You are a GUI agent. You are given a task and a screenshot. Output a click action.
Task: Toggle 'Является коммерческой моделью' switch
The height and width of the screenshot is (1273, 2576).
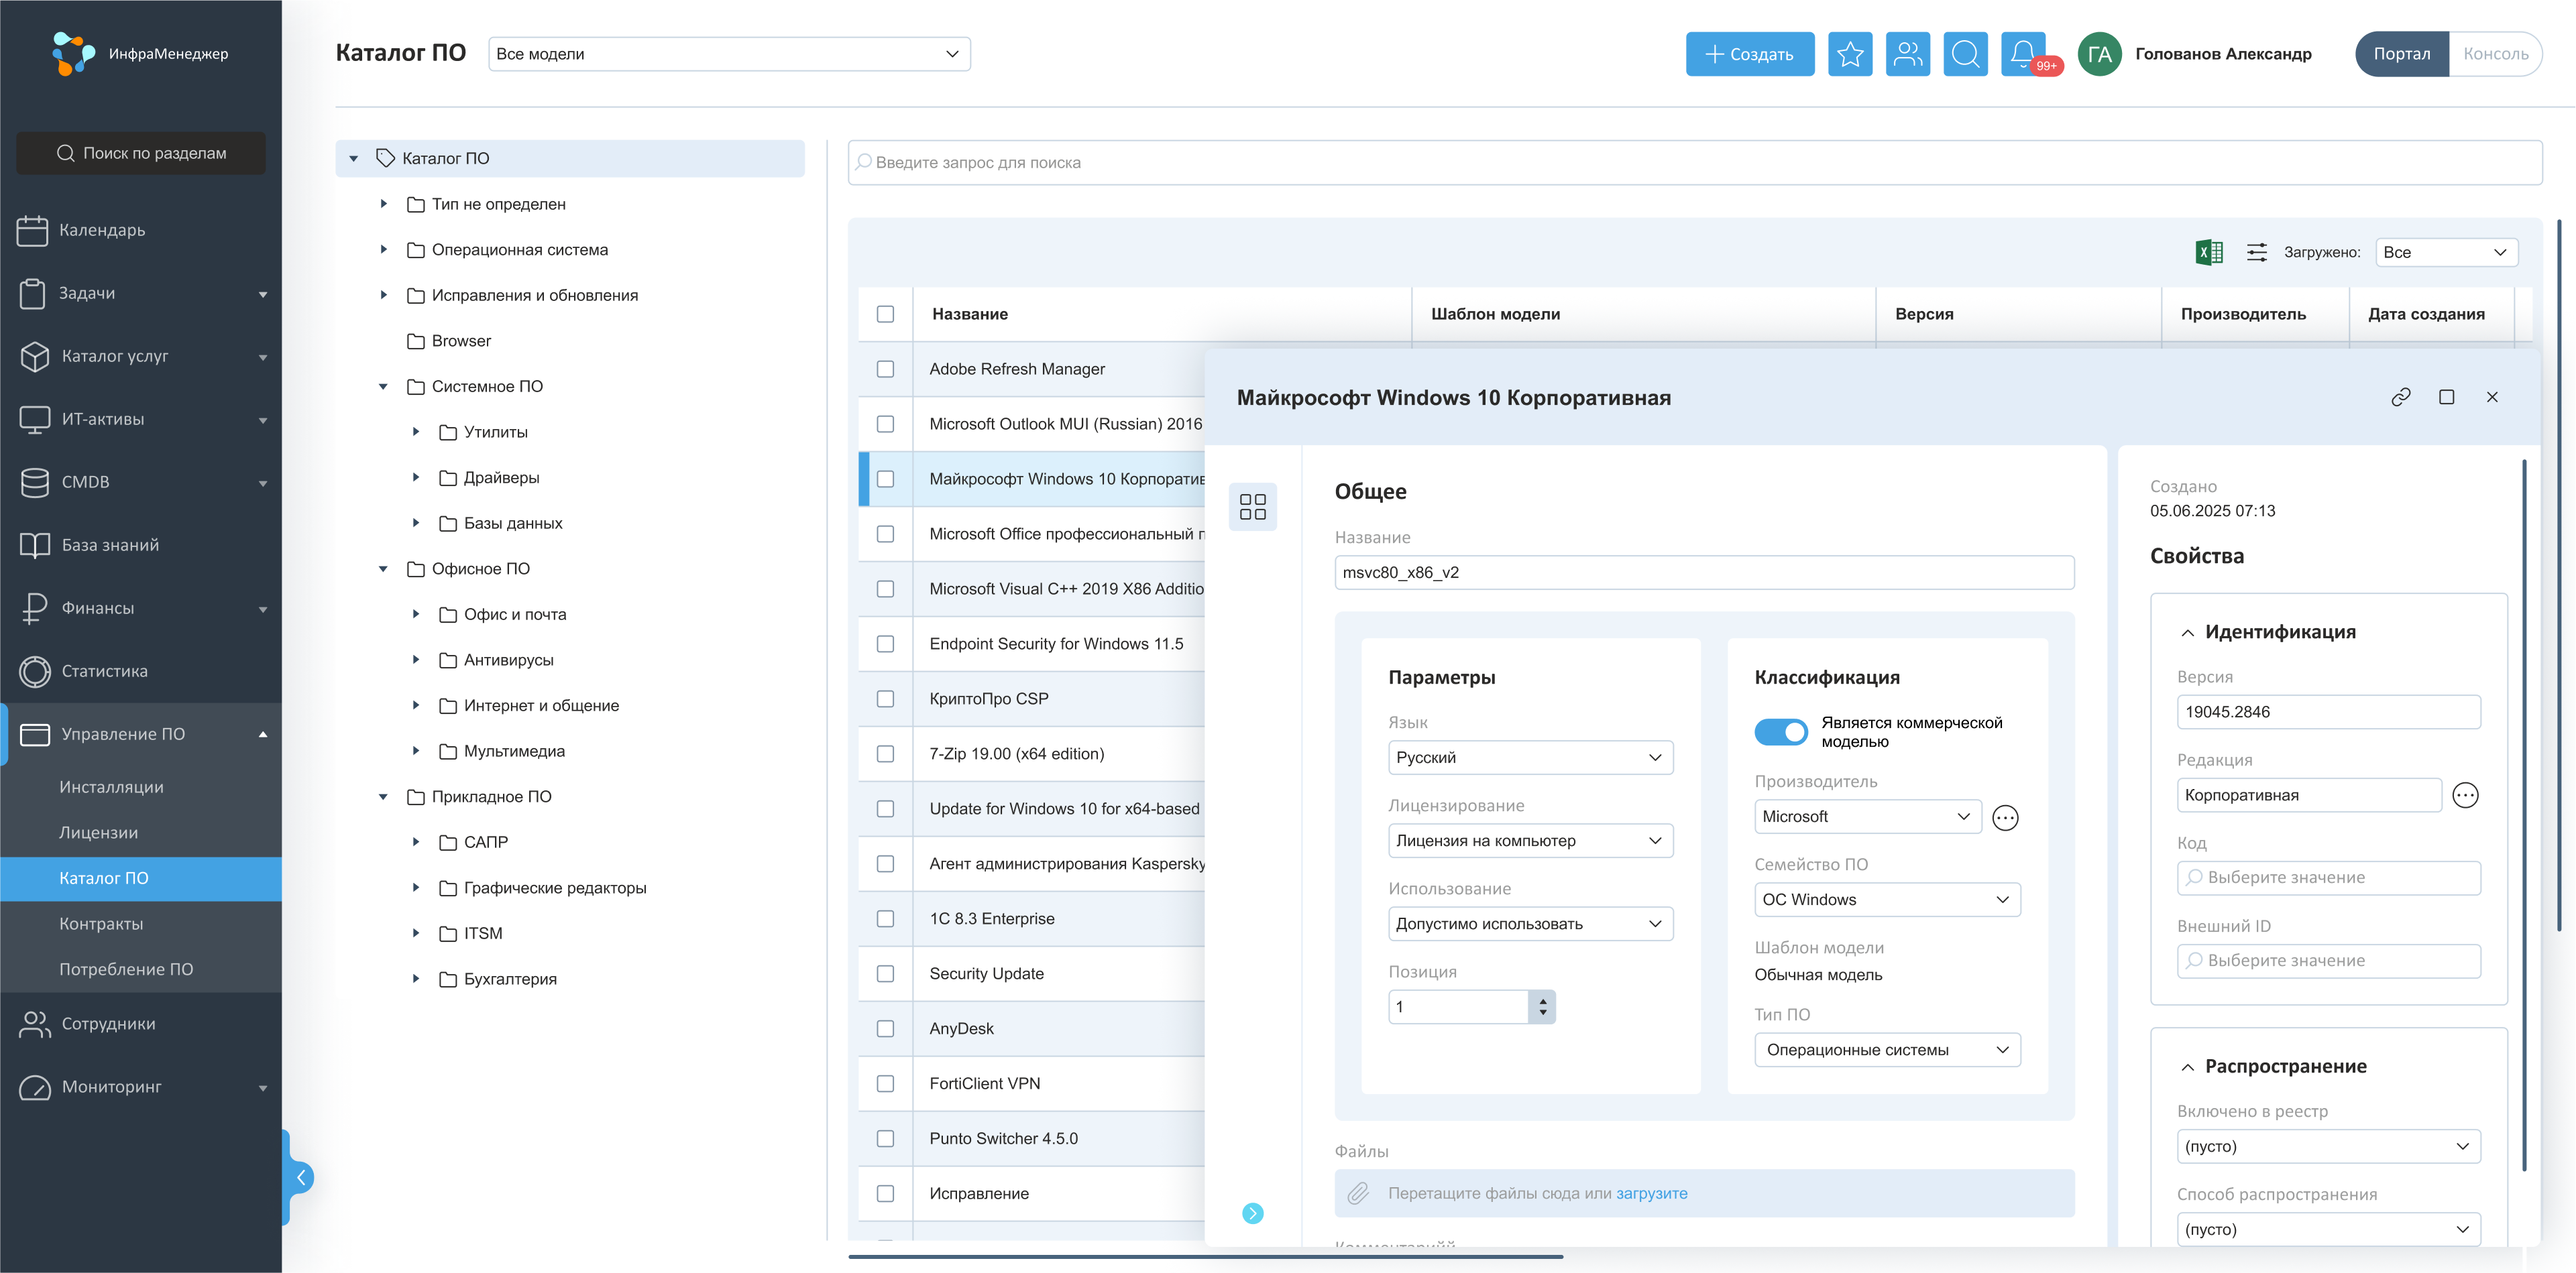point(1780,733)
